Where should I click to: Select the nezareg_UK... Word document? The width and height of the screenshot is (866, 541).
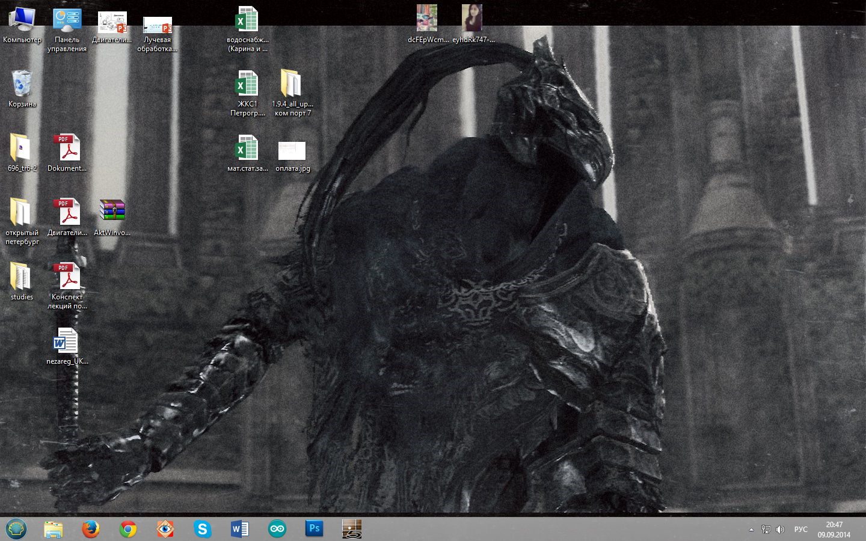(x=67, y=346)
